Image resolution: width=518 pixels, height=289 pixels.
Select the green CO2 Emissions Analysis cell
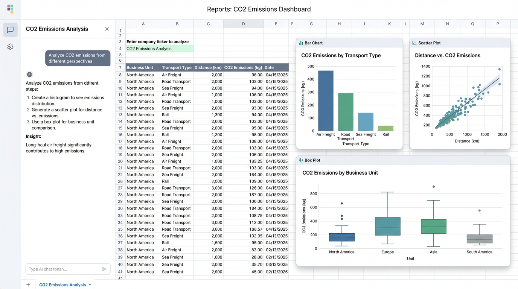pos(160,49)
